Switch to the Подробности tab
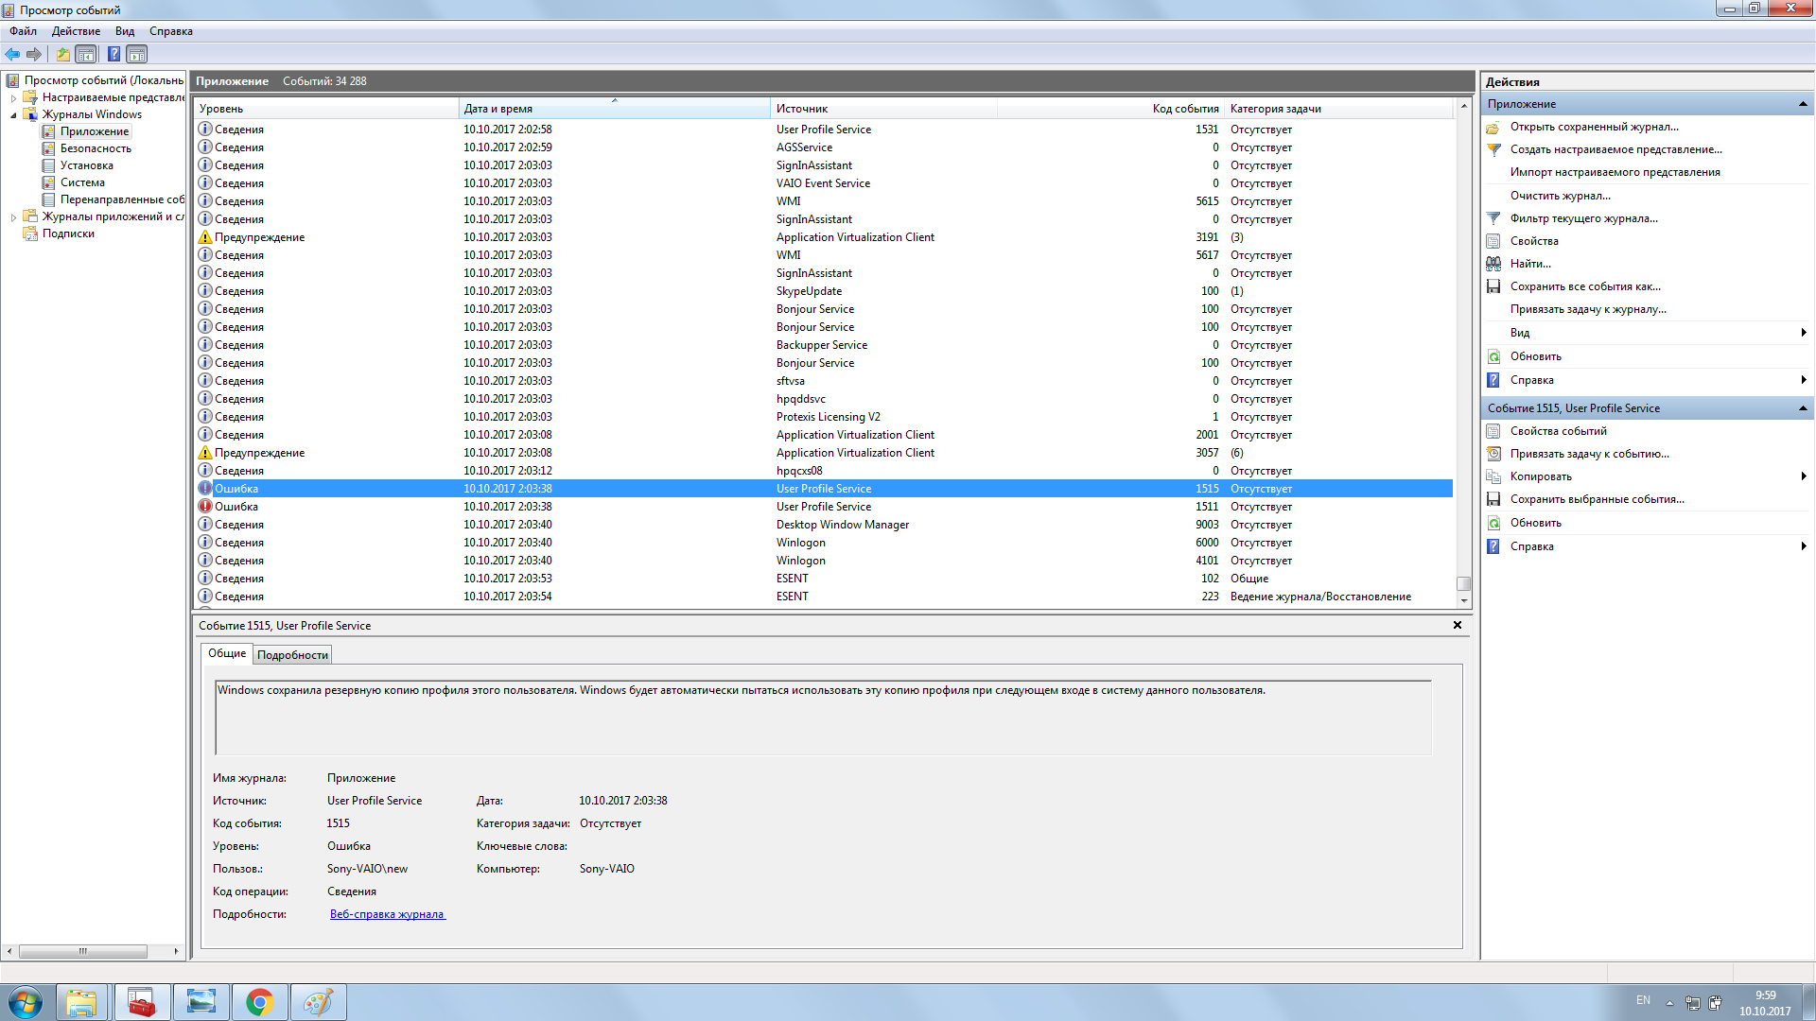 (292, 655)
